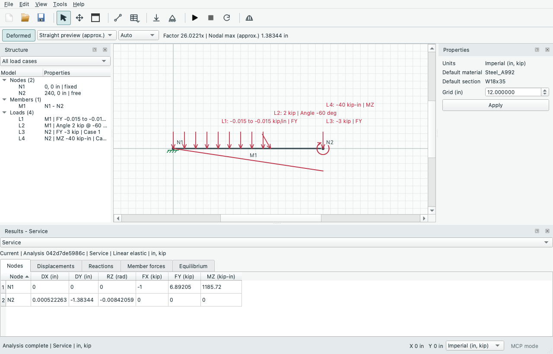553x354 pixels.
Task: Close the Properties panel
Action: tap(547, 50)
